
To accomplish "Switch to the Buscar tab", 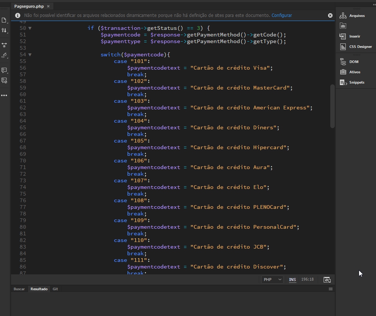I will [x=19, y=289].
